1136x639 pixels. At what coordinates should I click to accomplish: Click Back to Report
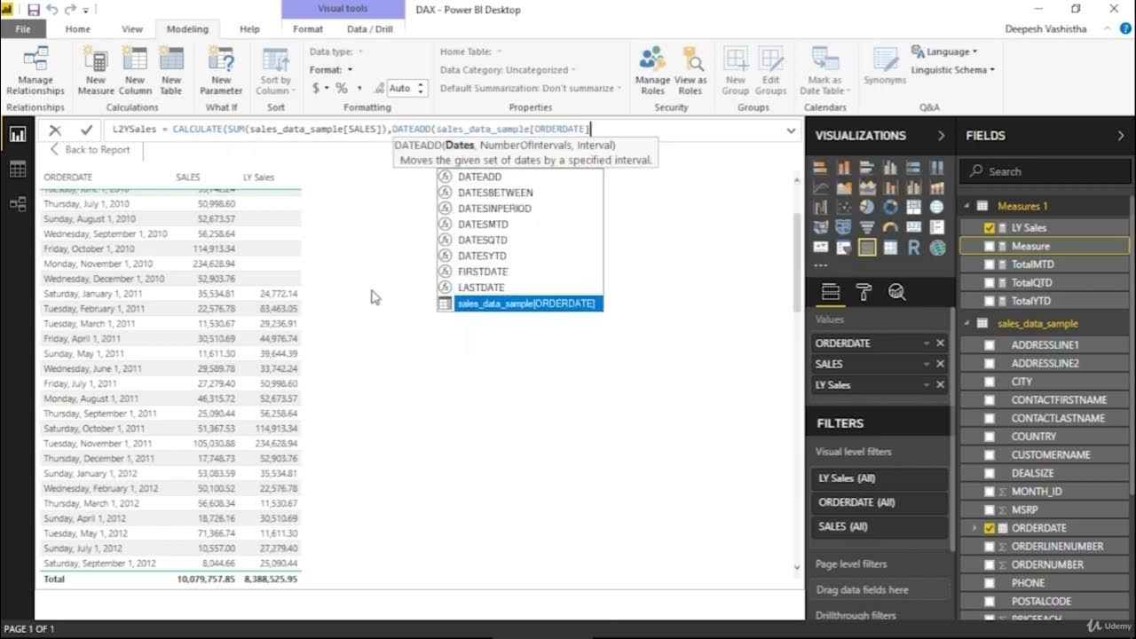90,150
